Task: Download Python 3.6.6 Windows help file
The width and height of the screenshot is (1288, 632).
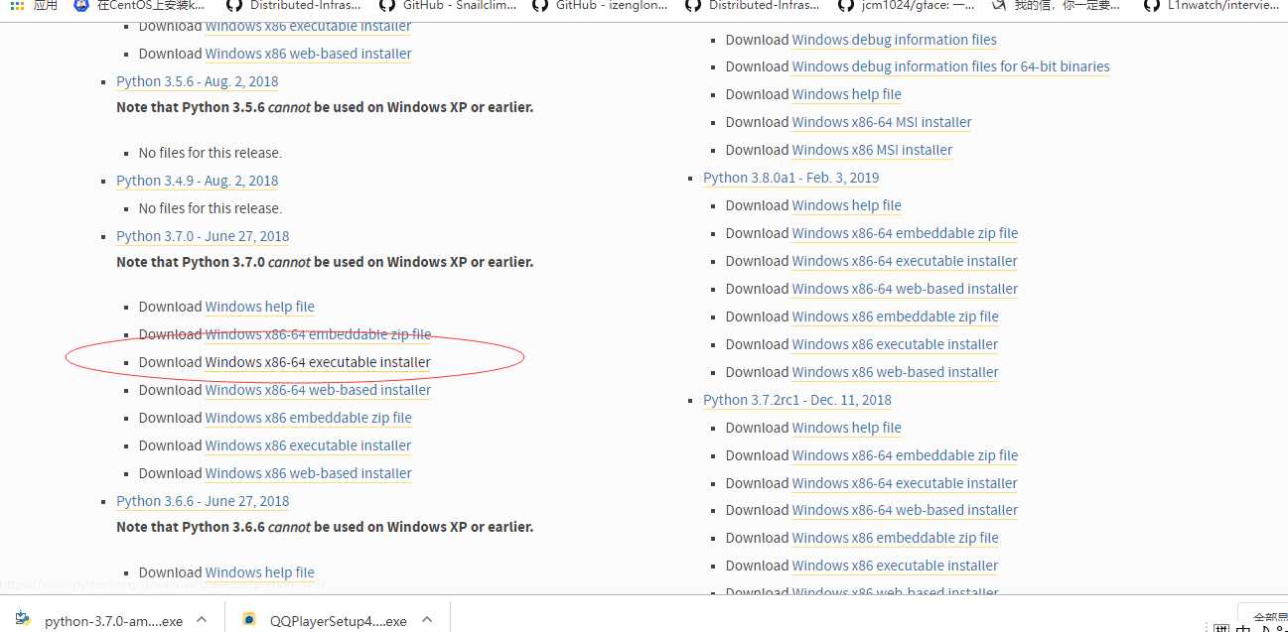Action: coord(260,572)
